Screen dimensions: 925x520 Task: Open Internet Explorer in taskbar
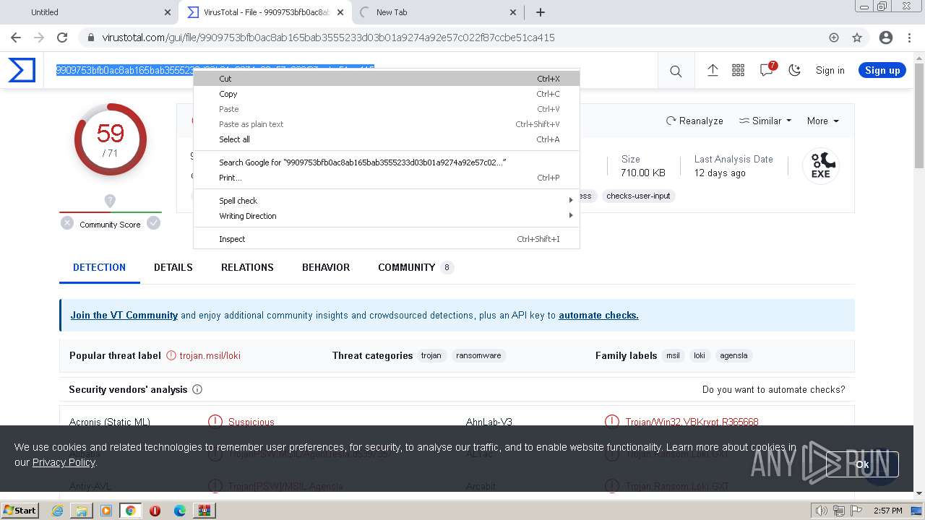click(57, 511)
